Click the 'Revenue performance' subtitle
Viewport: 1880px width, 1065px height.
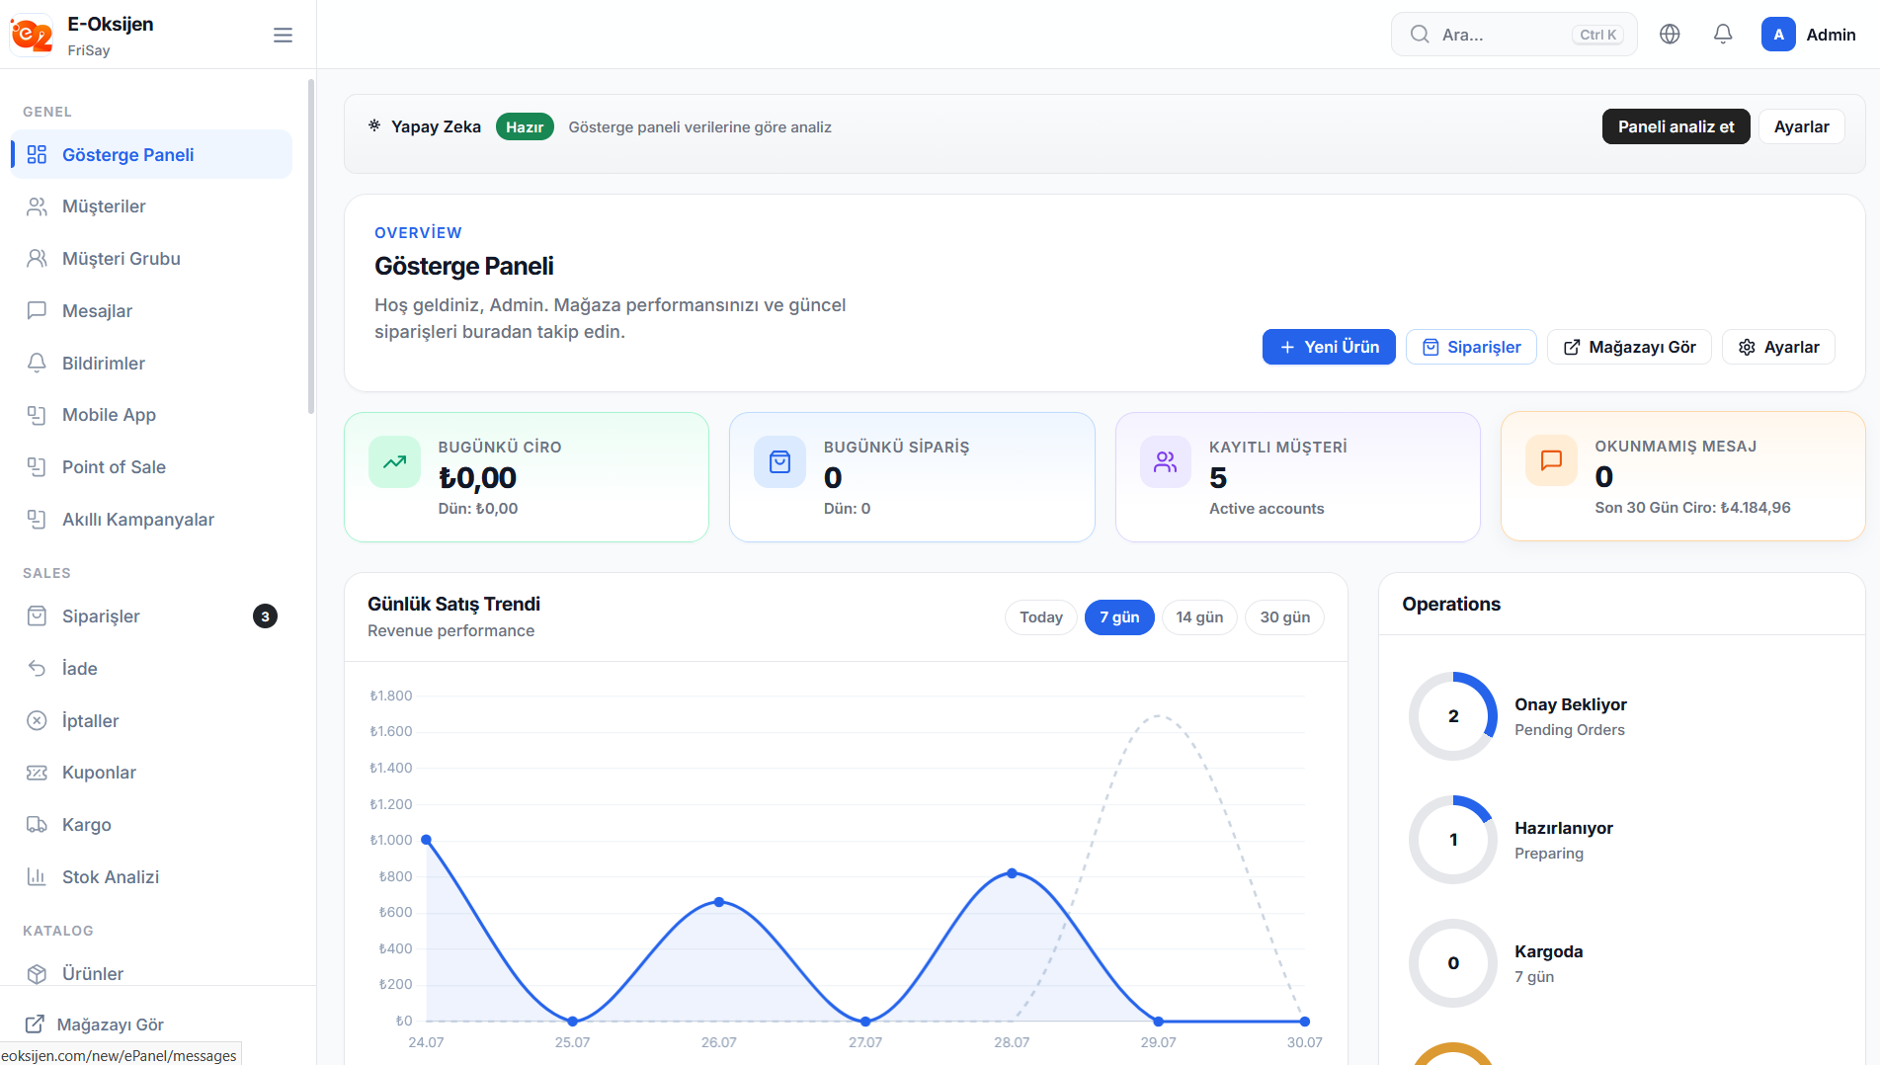pos(450,631)
